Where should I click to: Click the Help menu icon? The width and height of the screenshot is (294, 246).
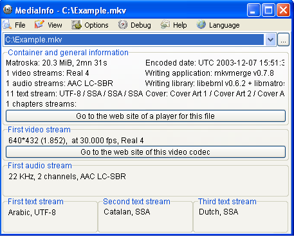(165, 25)
